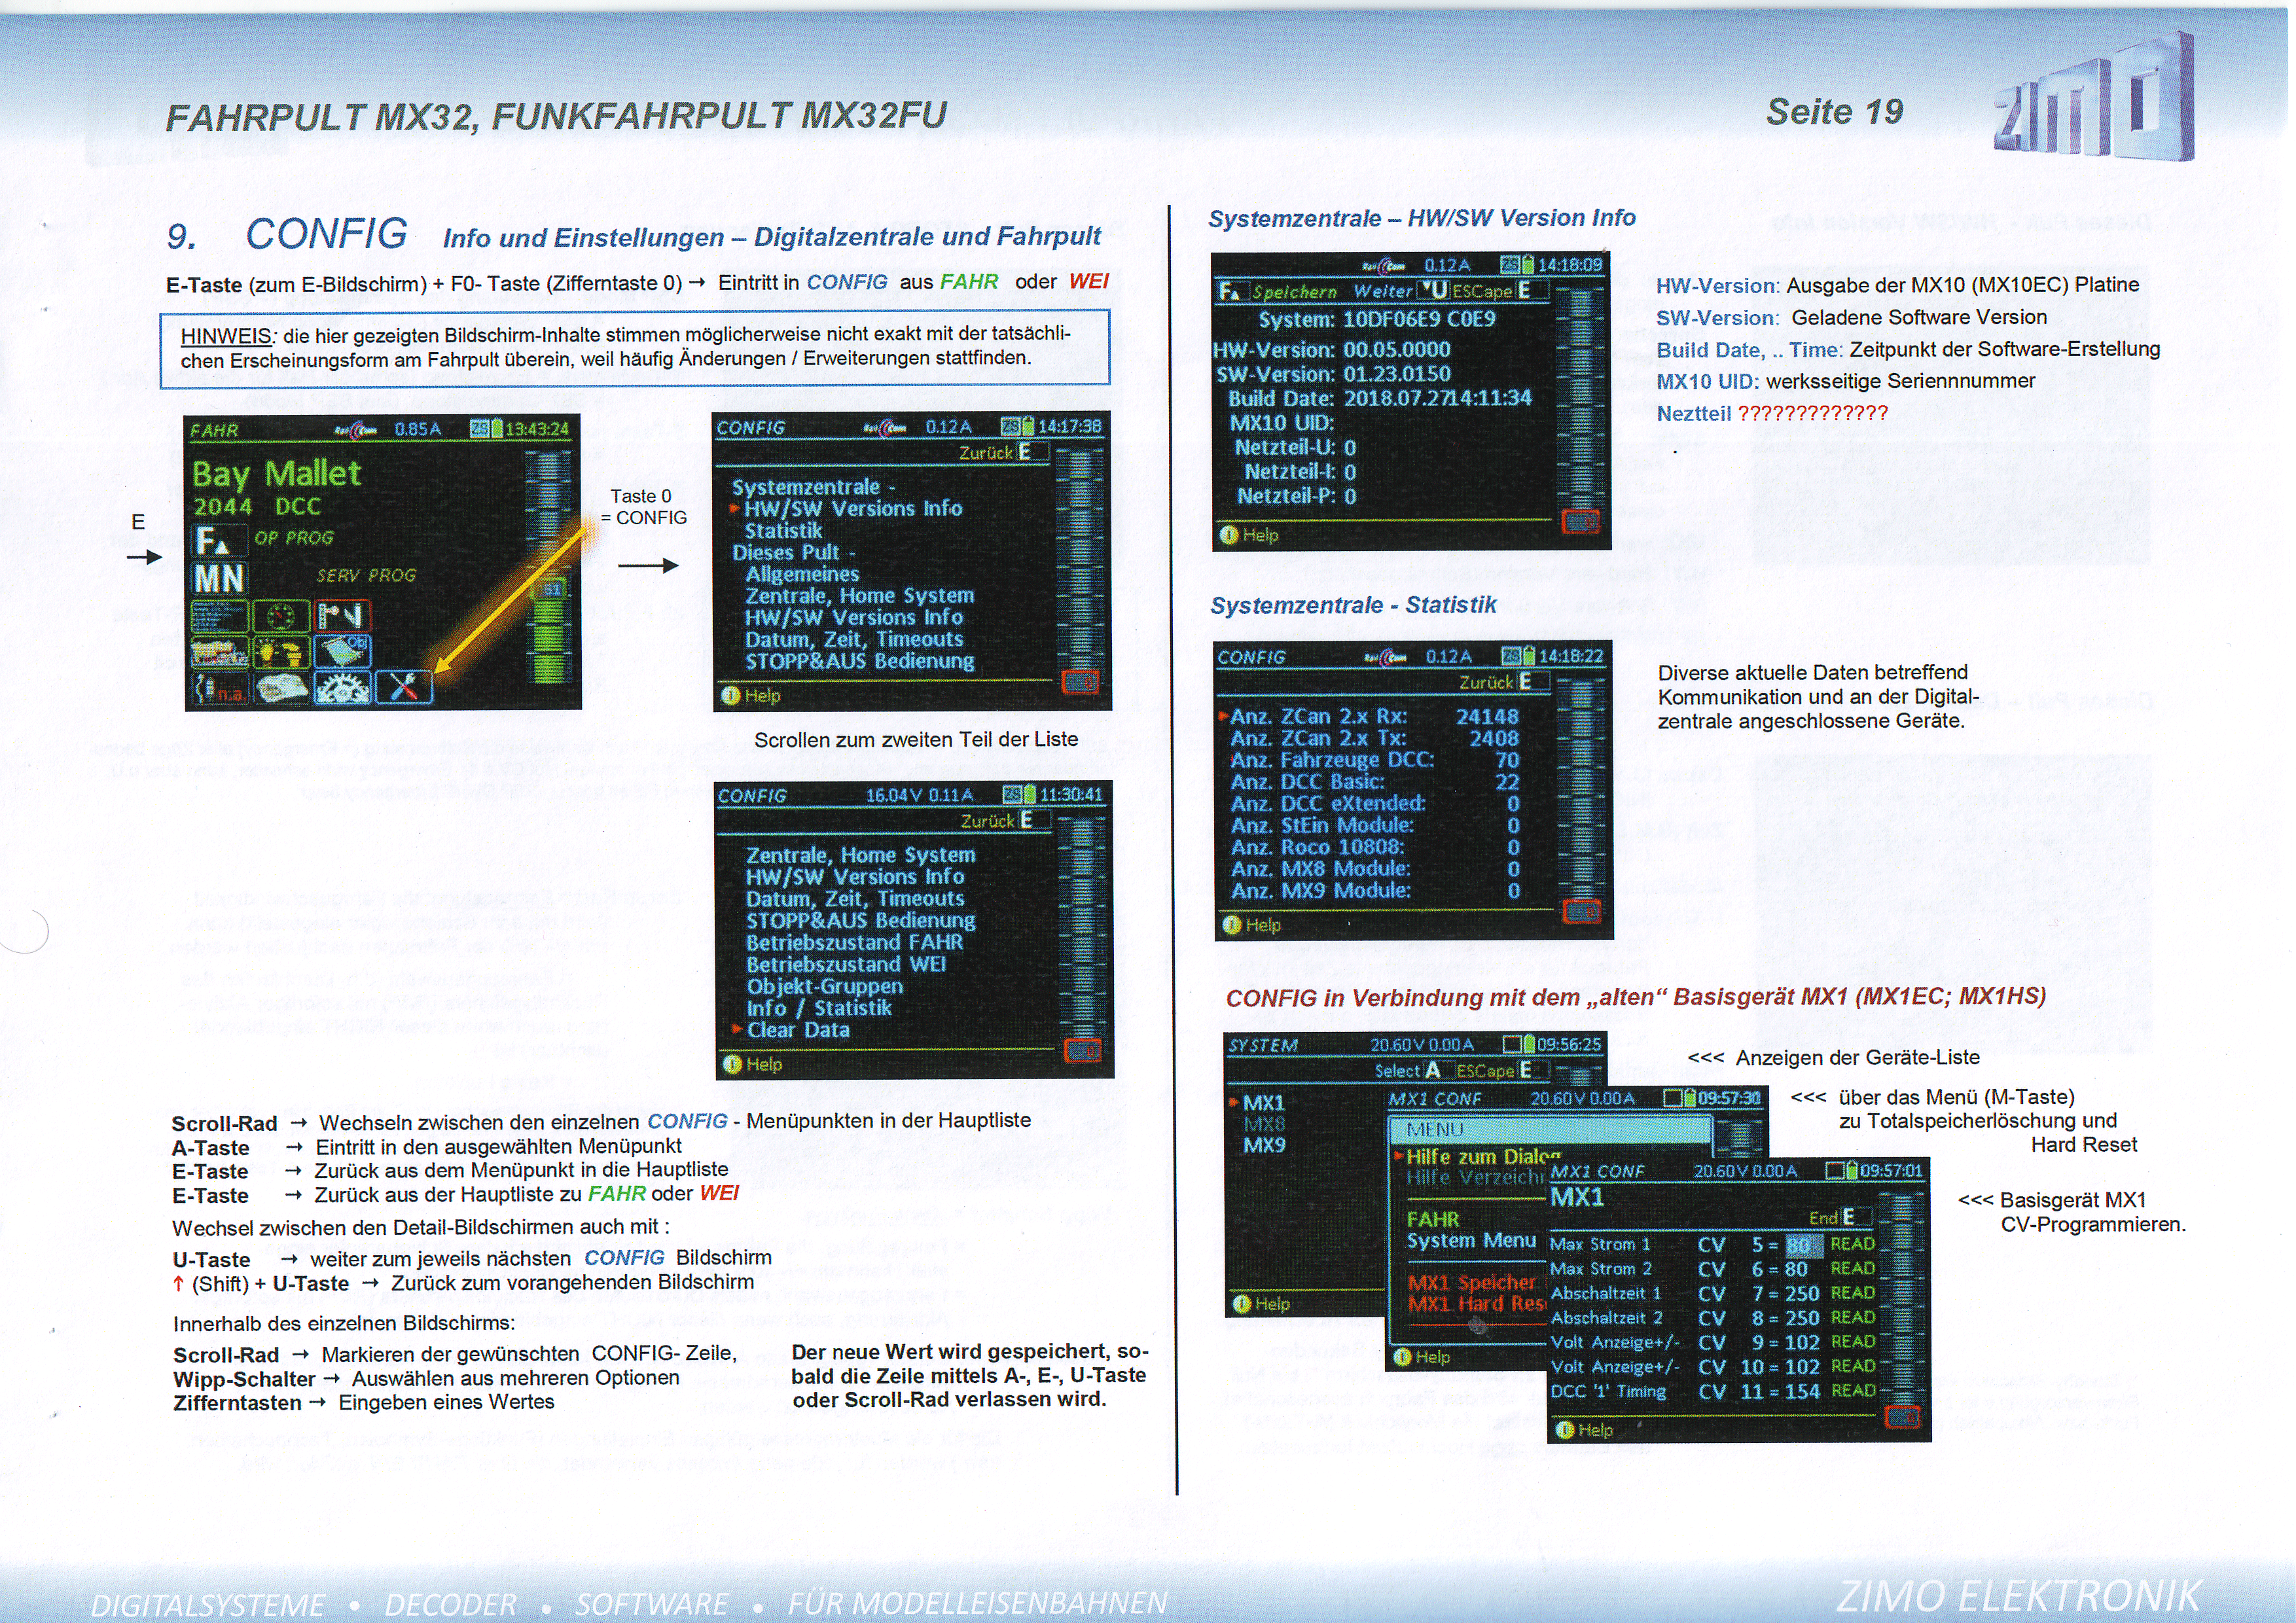Click the OP PROG label in FAHR screen

pos(293,537)
